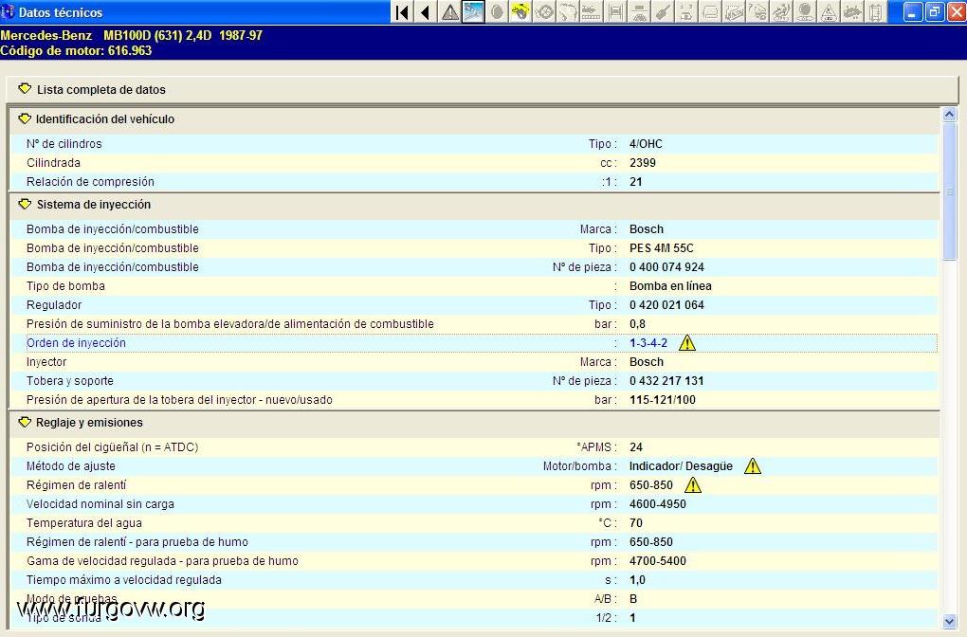Screen dimensions: 967x637
Task: Click the last door-shaped toolbar icon
Action: click(876, 11)
